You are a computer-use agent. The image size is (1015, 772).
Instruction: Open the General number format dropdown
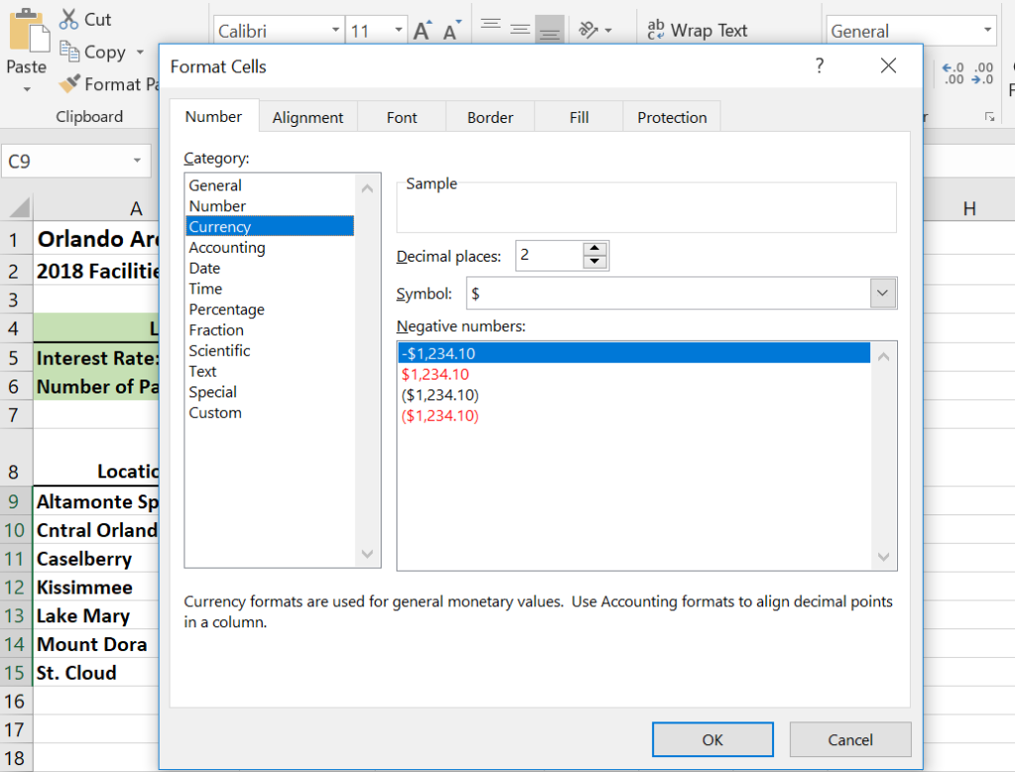click(987, 30)
